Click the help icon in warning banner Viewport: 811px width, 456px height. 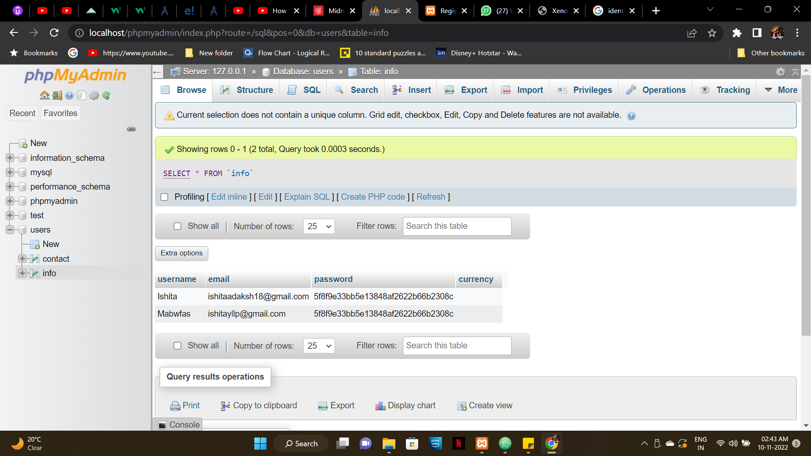[631, 116]
